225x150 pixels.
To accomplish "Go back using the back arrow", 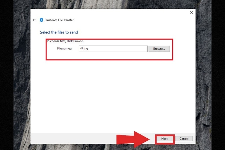I will pos(34,20).
